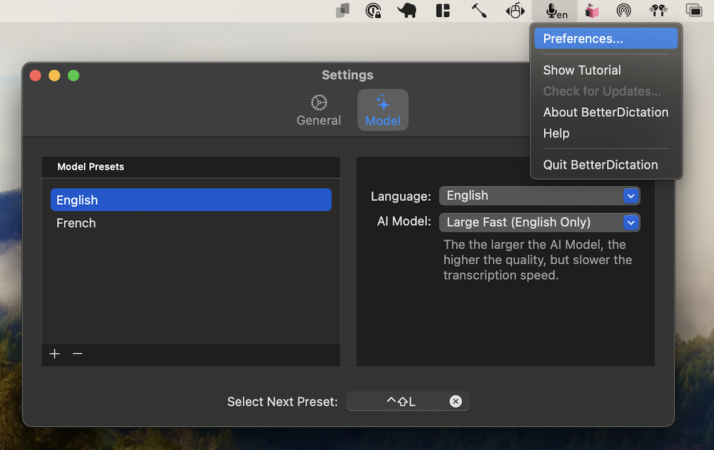The image size is (714, 450).
Task: Click the pink book icon in the menu bar
Action: coord(591,11)
